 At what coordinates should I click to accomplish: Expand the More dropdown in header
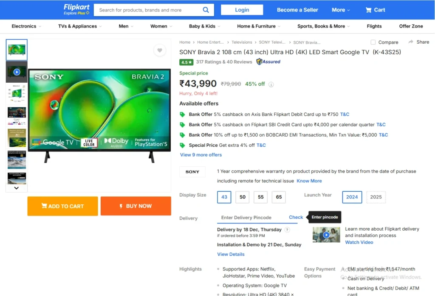pyautogui.click(x=341, y=10)
